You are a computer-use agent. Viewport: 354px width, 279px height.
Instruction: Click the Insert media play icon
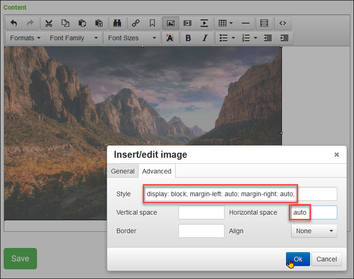(x=204, y=23)
